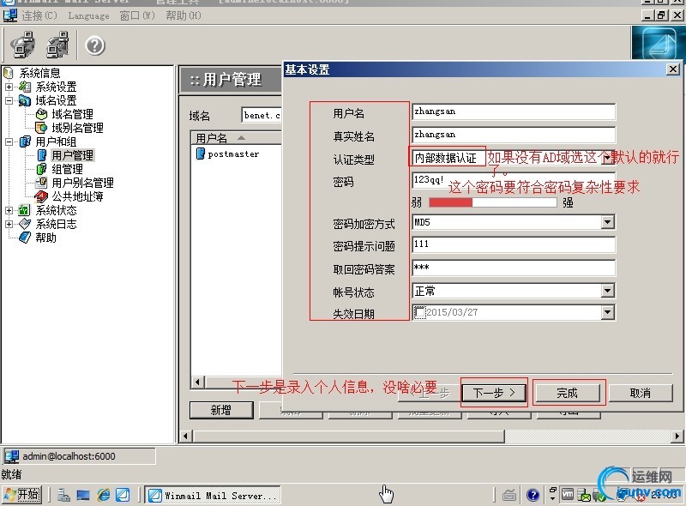Screen dimensions: 686x506
Task: Expand the 系统日志 tree node
Action: pyautogui.click(x=9, y=224)
